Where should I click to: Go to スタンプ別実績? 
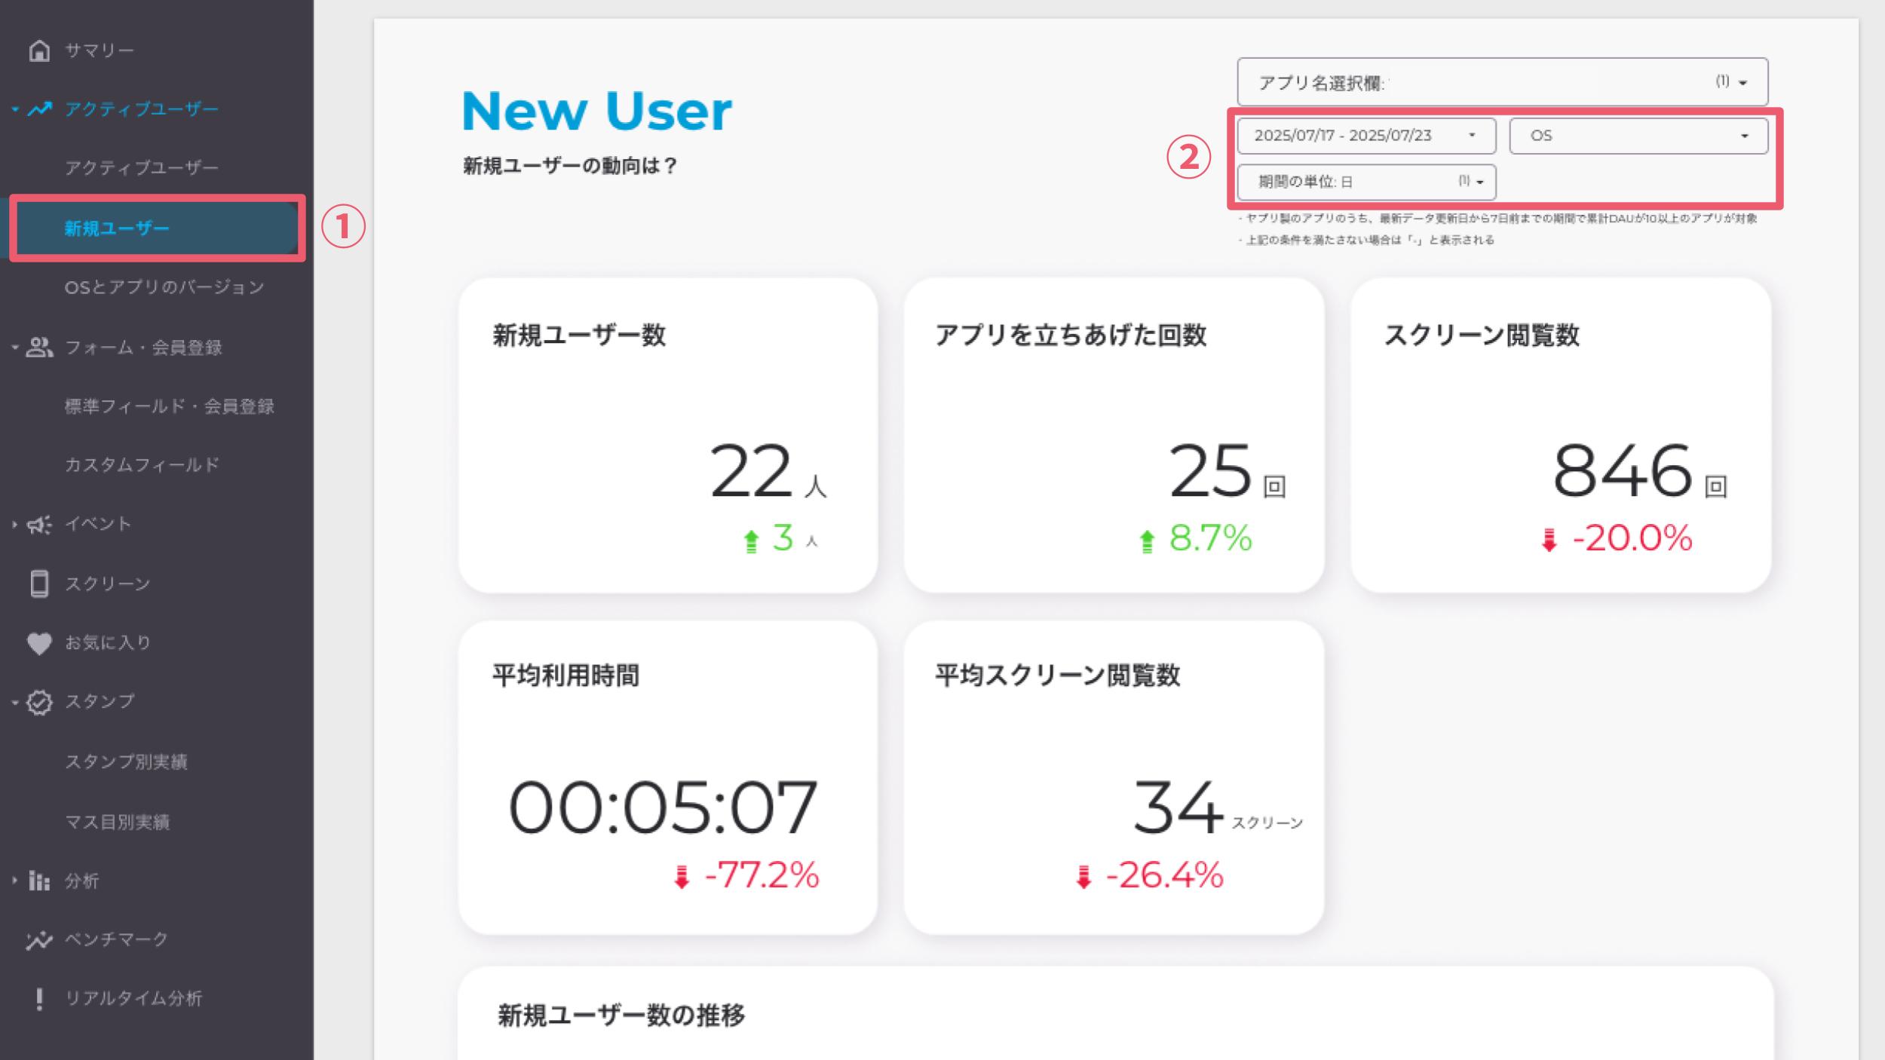(x=126, y=762)
